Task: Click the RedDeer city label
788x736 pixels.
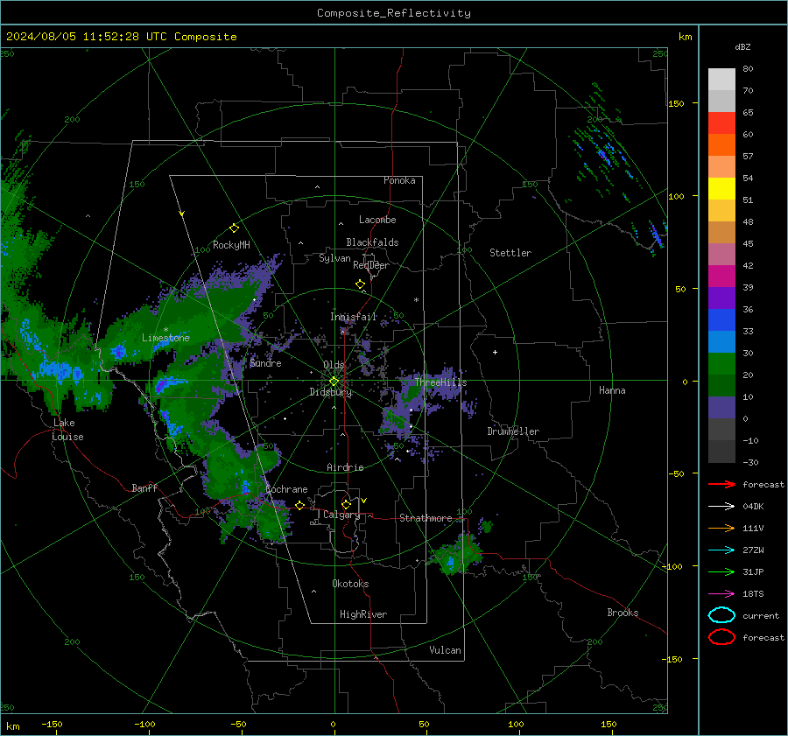Action: coord(371,265)
